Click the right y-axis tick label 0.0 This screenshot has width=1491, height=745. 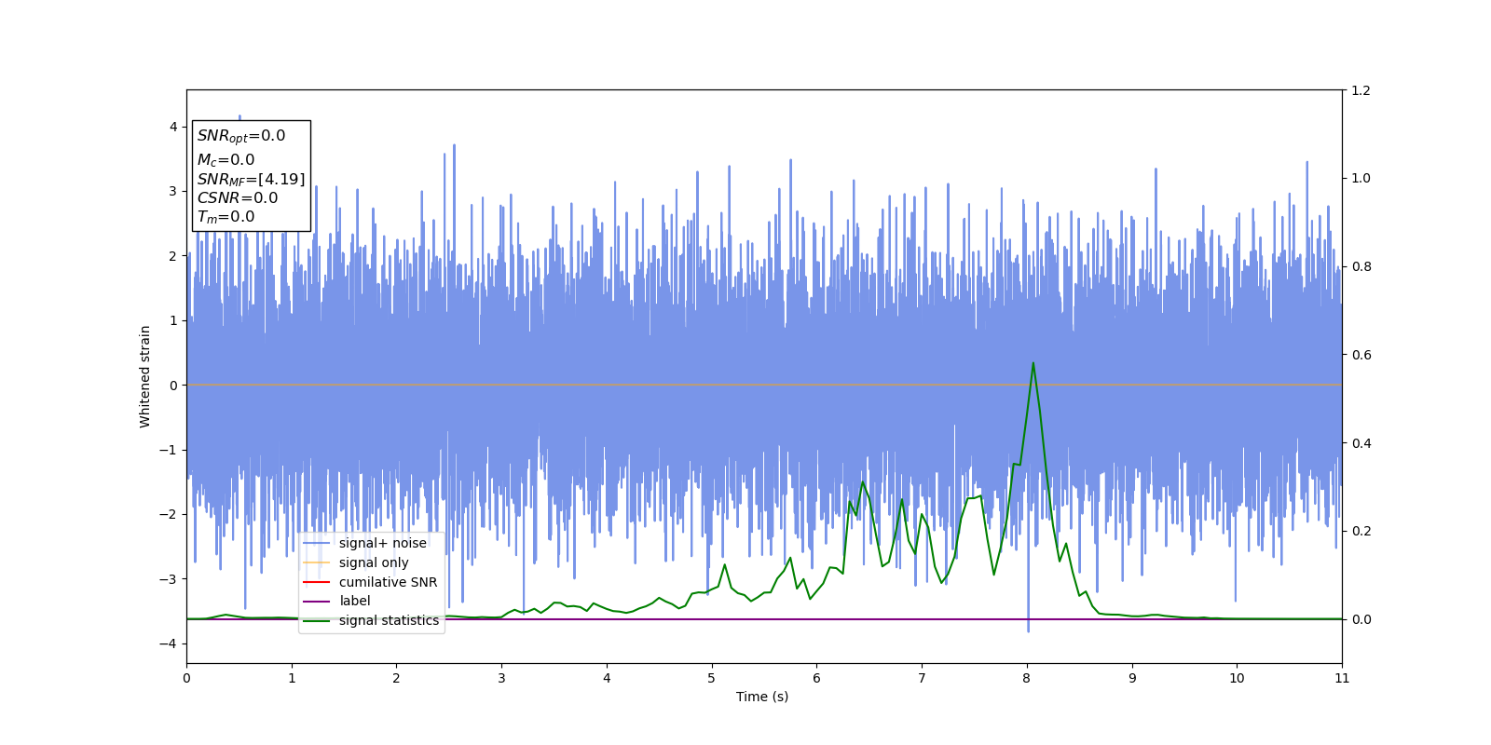(x=1361, y=619)
